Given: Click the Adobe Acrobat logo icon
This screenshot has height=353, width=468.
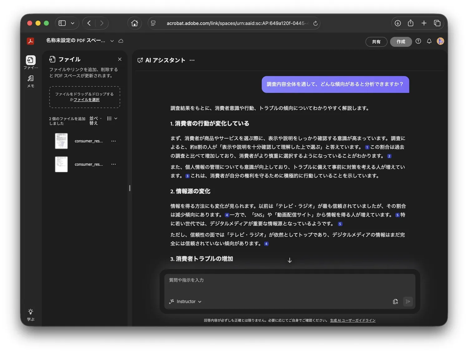Looking at the screenshot, I should 30,41.
